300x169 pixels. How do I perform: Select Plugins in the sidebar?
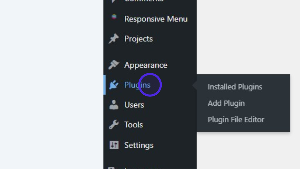click(x=137, y=85)
